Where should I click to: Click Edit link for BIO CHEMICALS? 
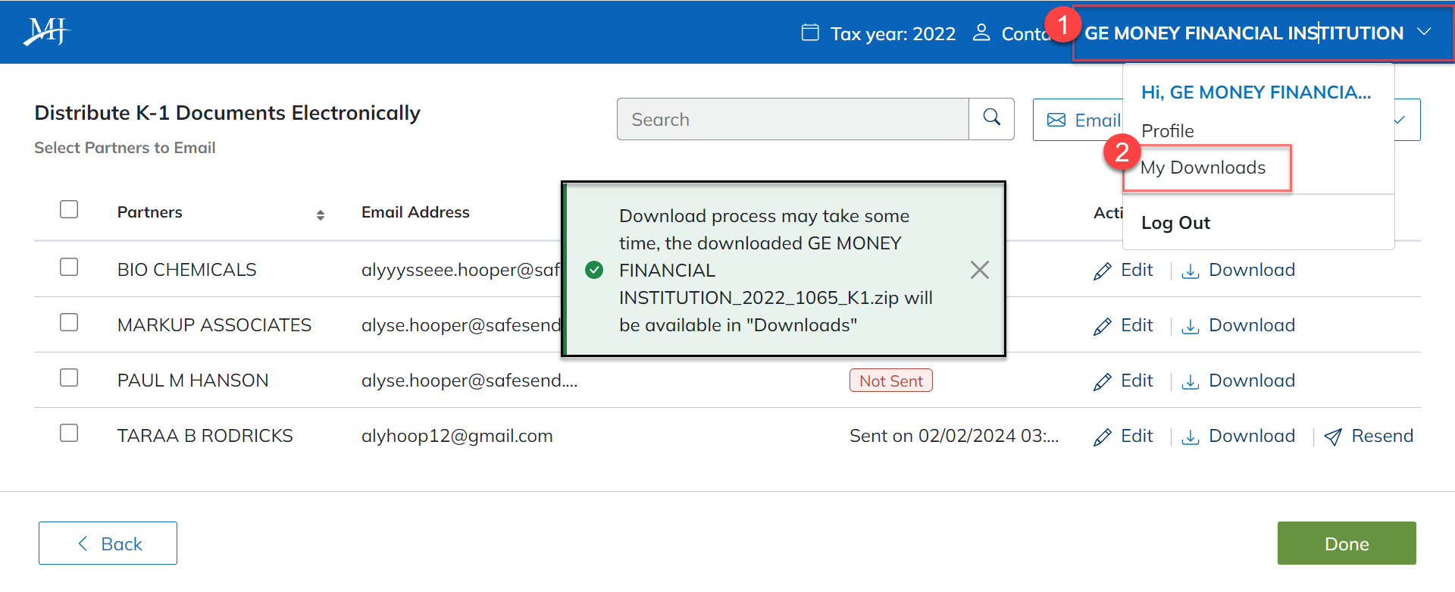(1137, 270)
